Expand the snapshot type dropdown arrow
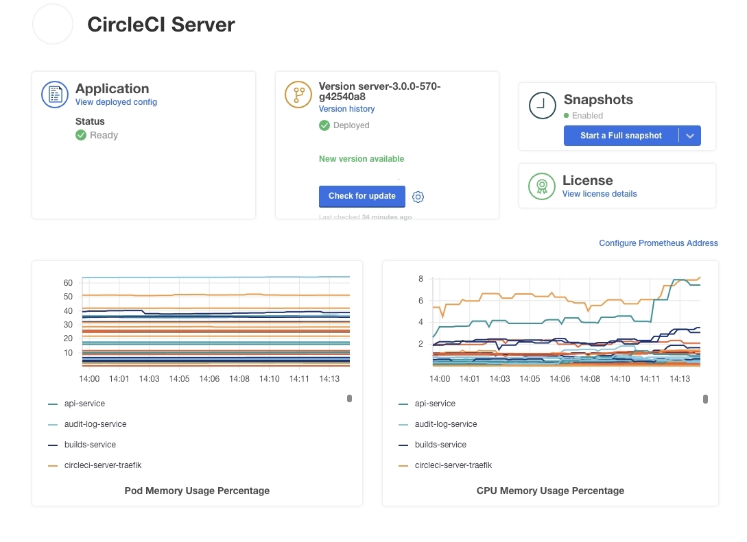The image size is (747, 542). point(690,136)
